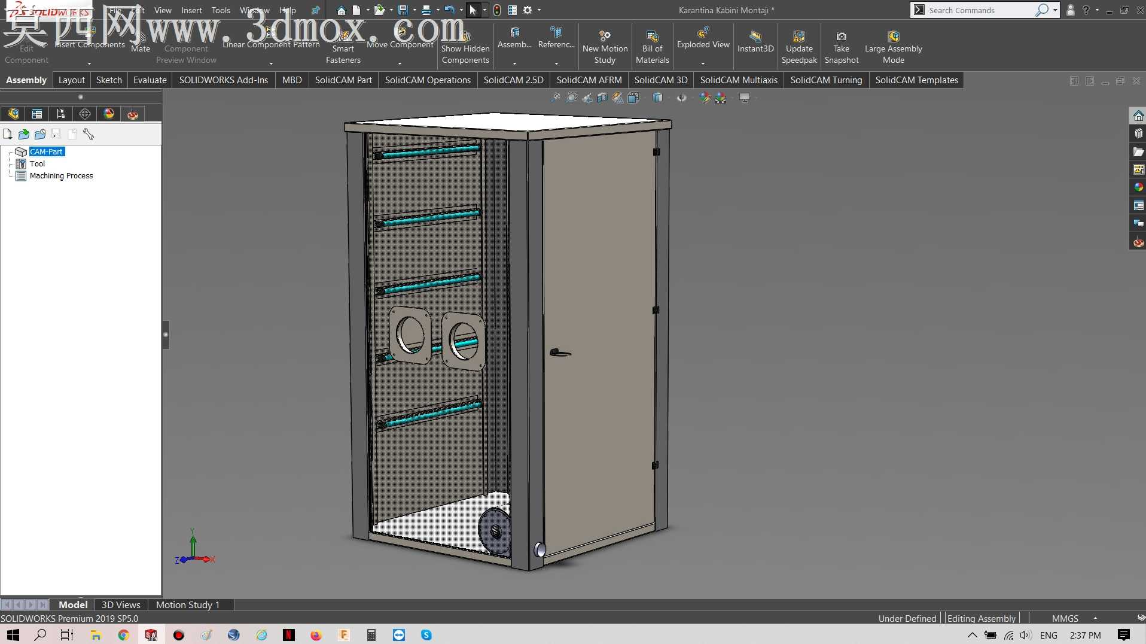Click the SolidCAM open folder icon with green arrow
This screenshot has width=1146, height=644.
point(24,134)
